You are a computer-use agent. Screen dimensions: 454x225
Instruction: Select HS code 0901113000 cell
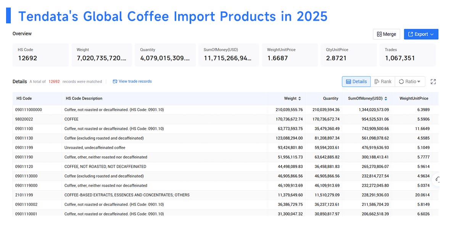[26, 176]
